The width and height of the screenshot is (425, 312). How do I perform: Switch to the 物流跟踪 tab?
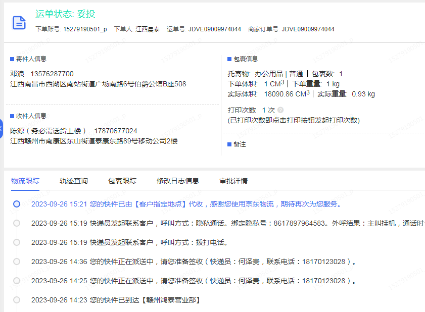tap(25, 181)
